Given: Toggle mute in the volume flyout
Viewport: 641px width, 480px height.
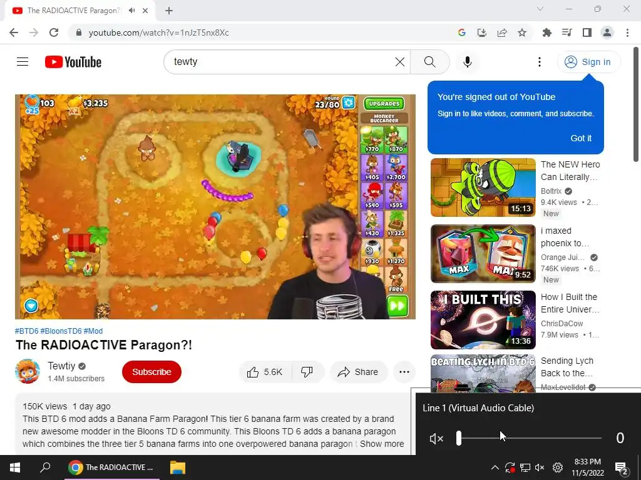Looking at the screenshot, I should click(436, 438).
